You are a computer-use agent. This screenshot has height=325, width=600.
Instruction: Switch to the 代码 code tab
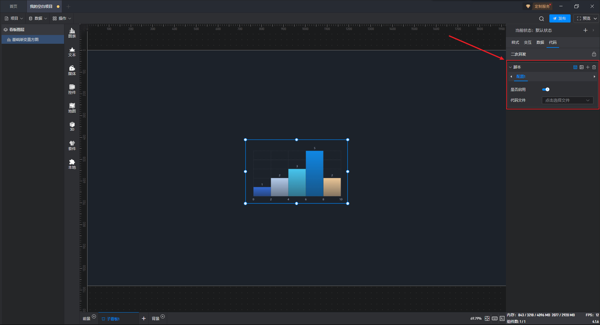point(553,42)
